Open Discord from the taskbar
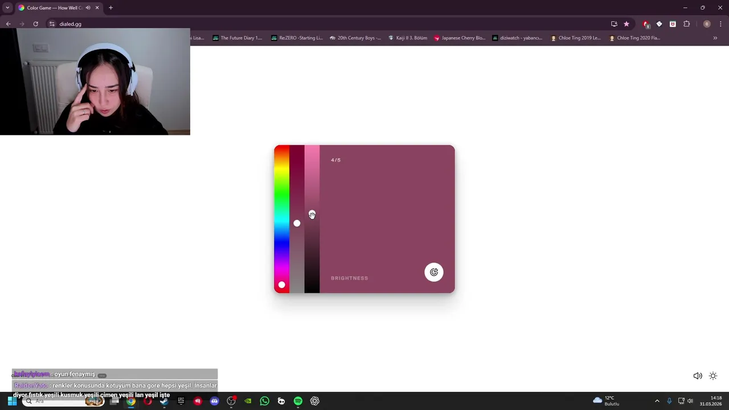 [x=214, y=401]
